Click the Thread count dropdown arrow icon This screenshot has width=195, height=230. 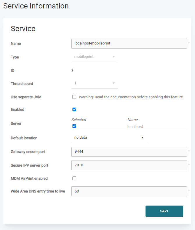pyautogui.click(x=114, y=83)
